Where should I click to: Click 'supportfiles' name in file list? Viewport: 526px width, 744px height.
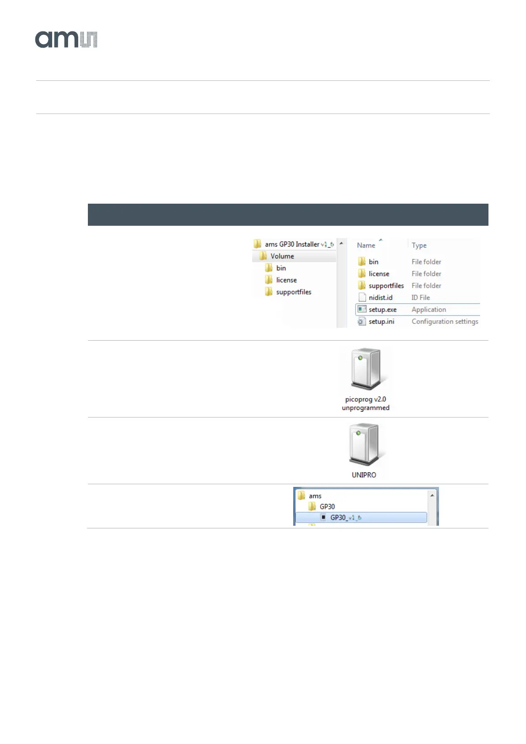(x=386, y=286)
